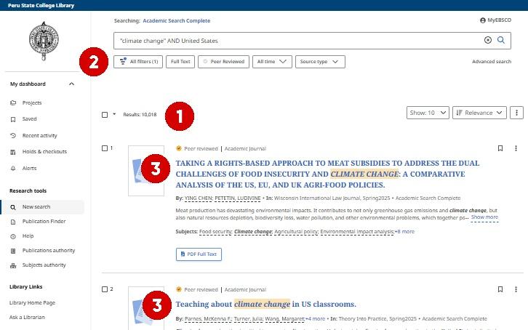The width and height of the screenshot is (528, 330).
Task: Click Projects folder icon
Action: tap(13, 103)
